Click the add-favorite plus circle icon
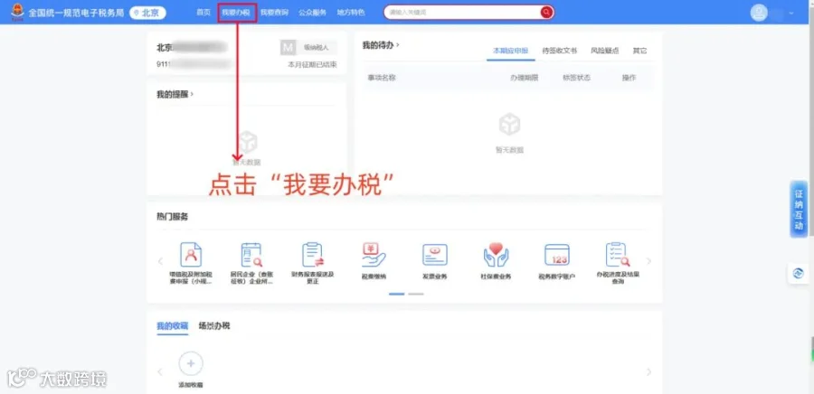 (x=191, y=363)
